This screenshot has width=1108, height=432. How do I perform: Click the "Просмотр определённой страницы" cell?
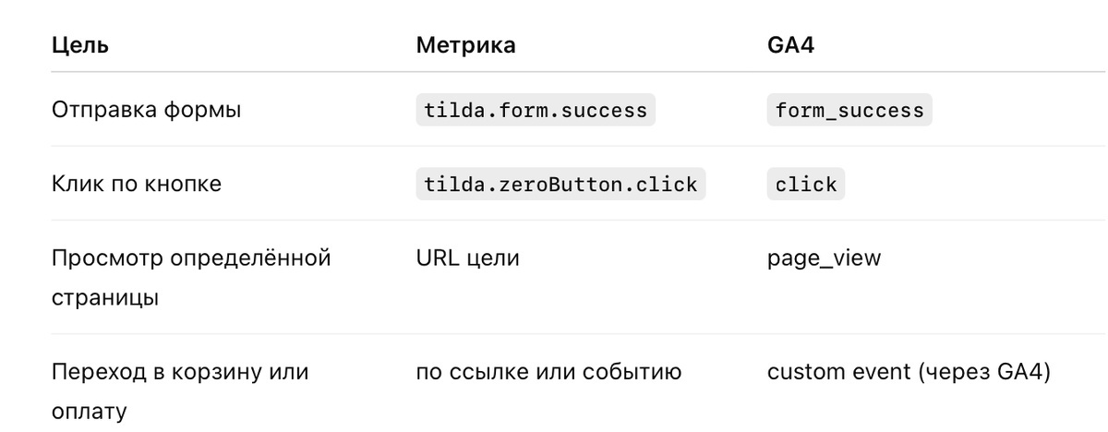191,278
